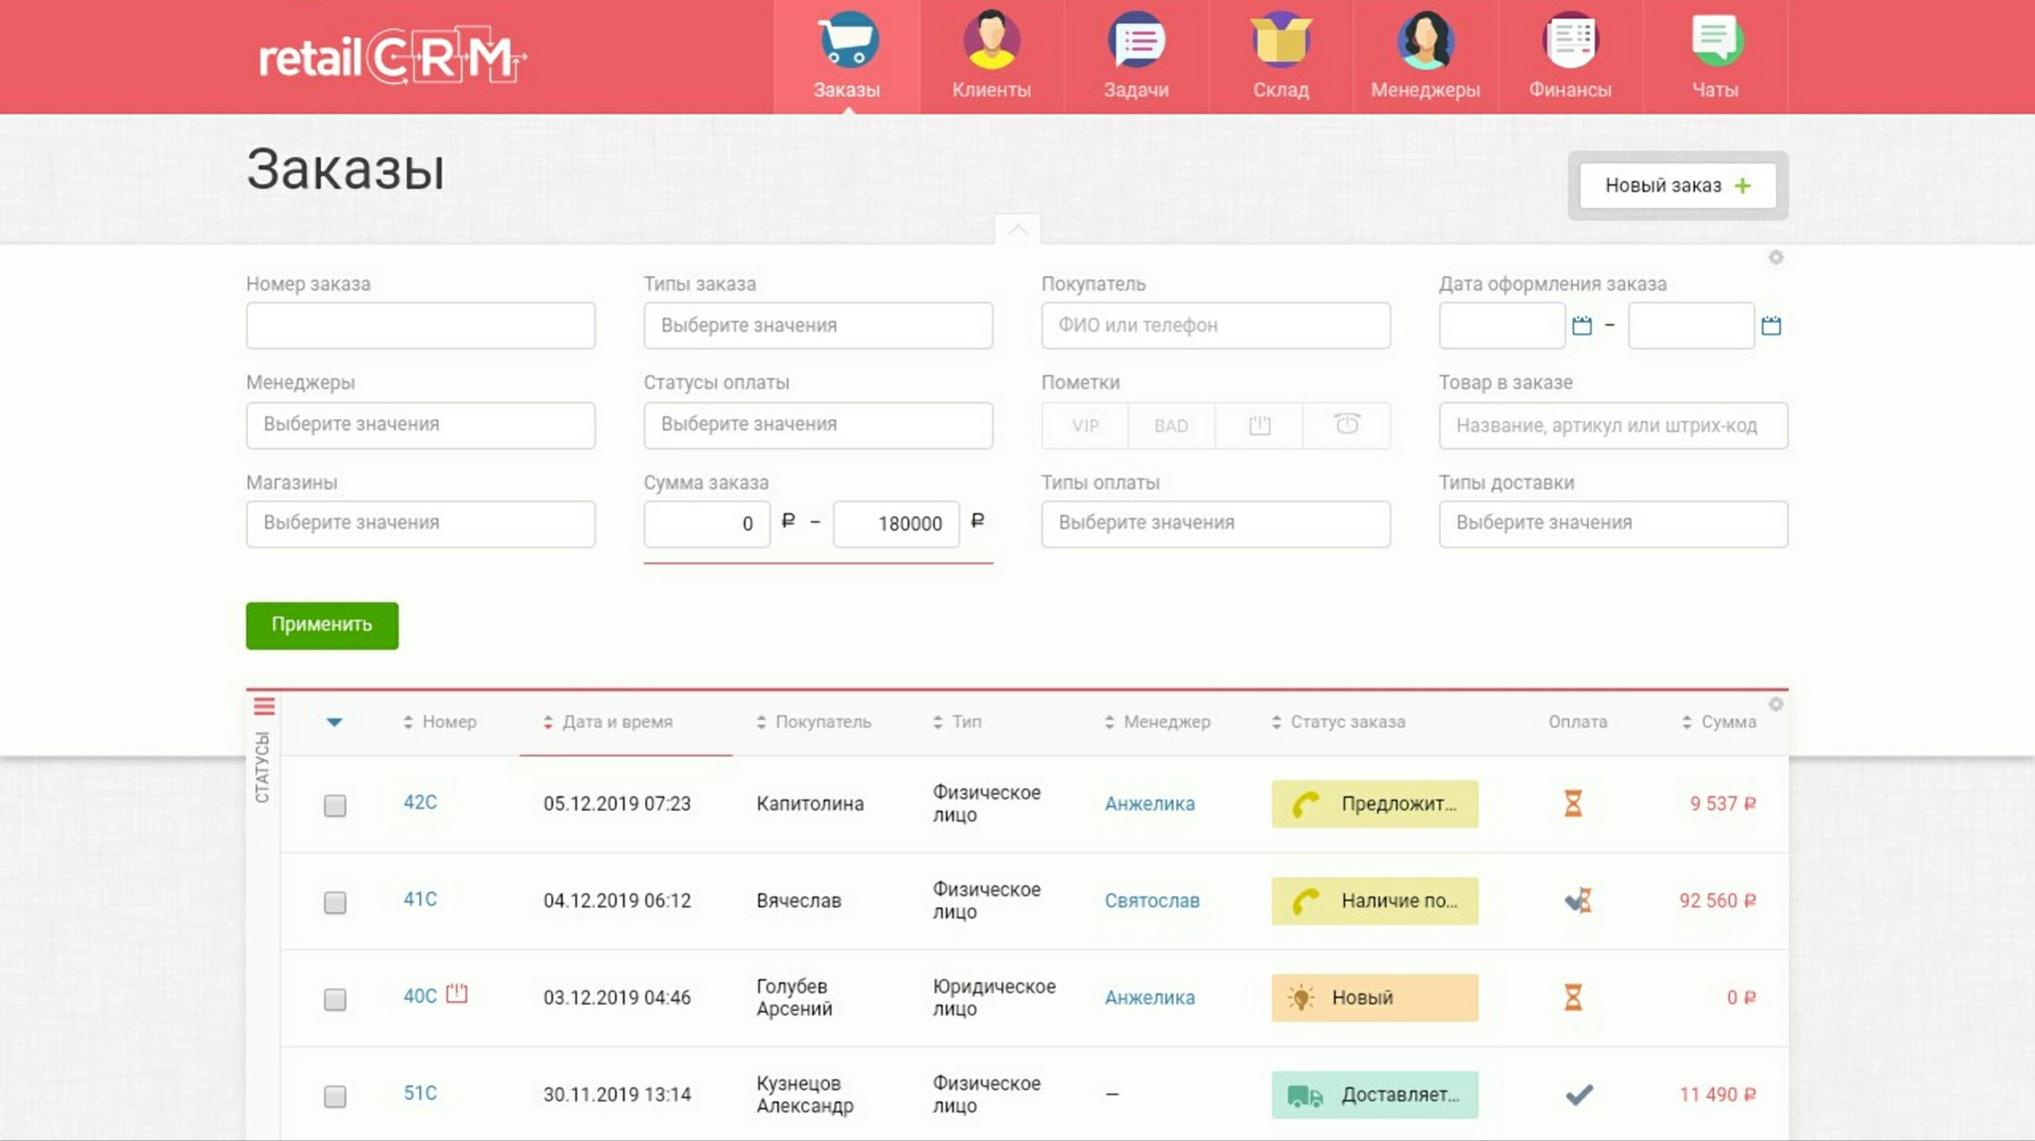Toggle the VIP mark filter

point(1085,425)
